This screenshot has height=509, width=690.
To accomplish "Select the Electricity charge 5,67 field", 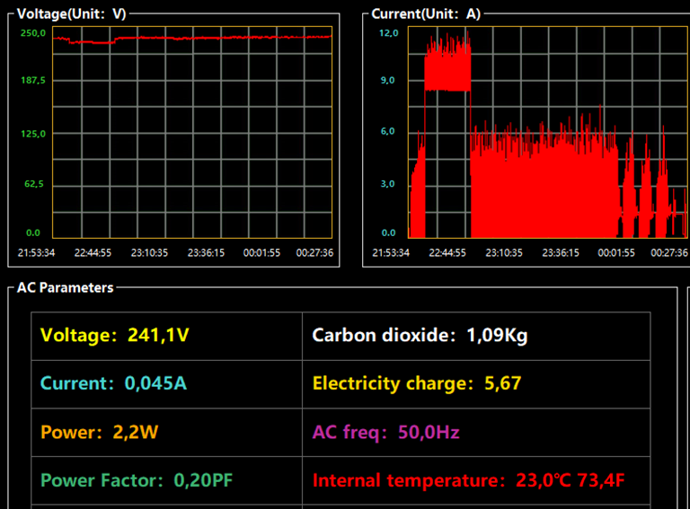I will pyautogui.click(x=416, y=384).
